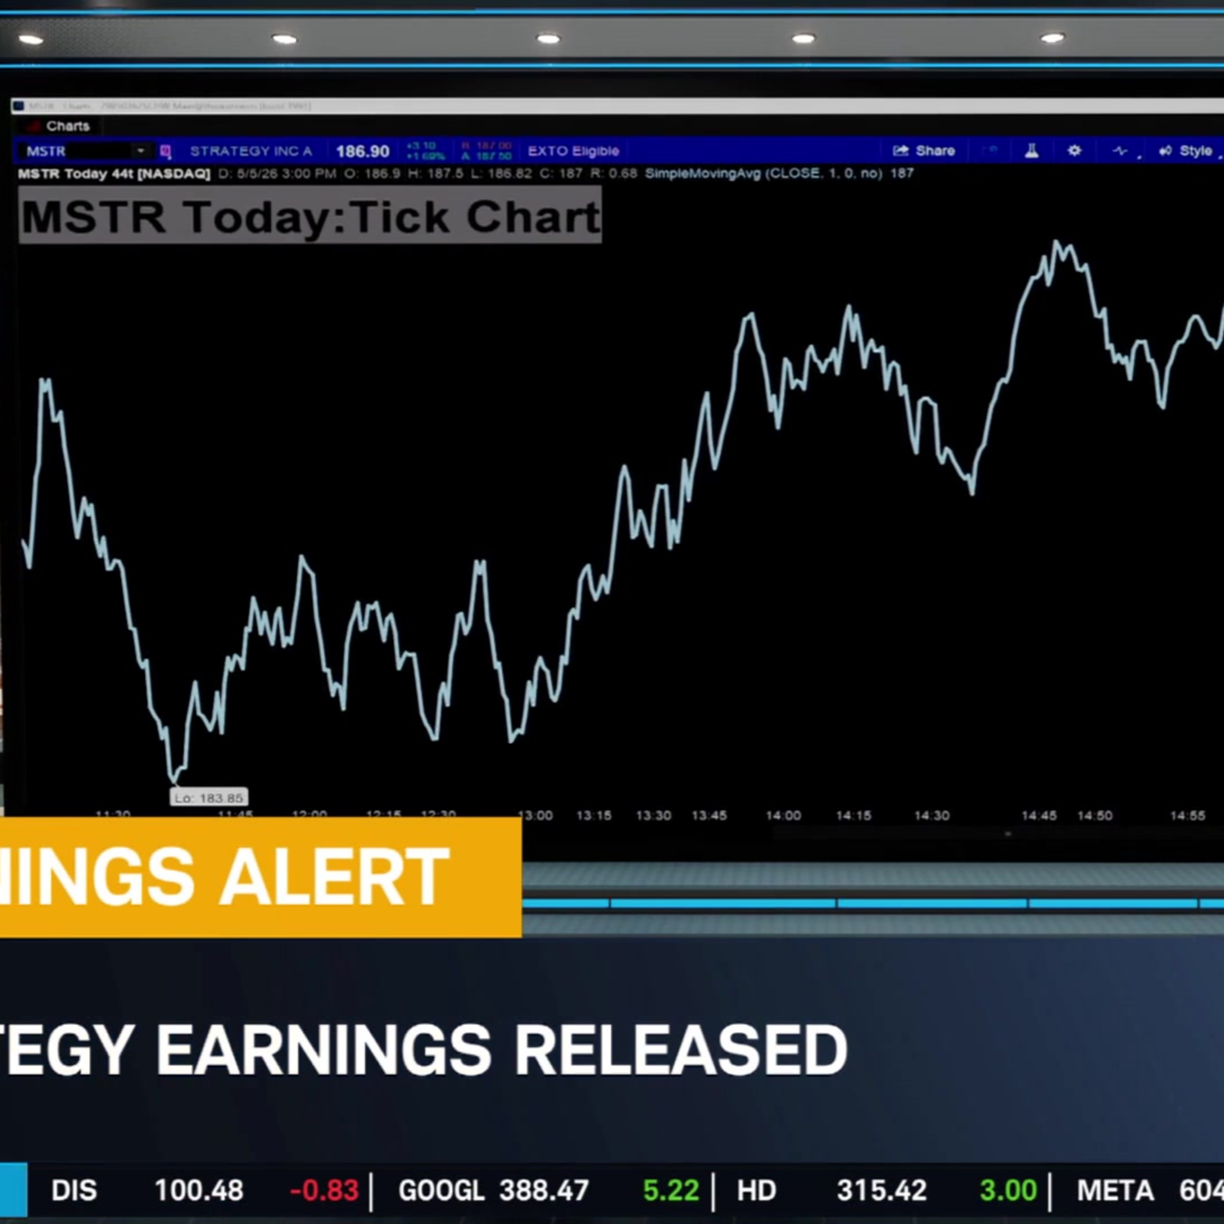Switch to the Charts tab
This screenshot has height=1224, width=1224.
click(x=61, y=126)
